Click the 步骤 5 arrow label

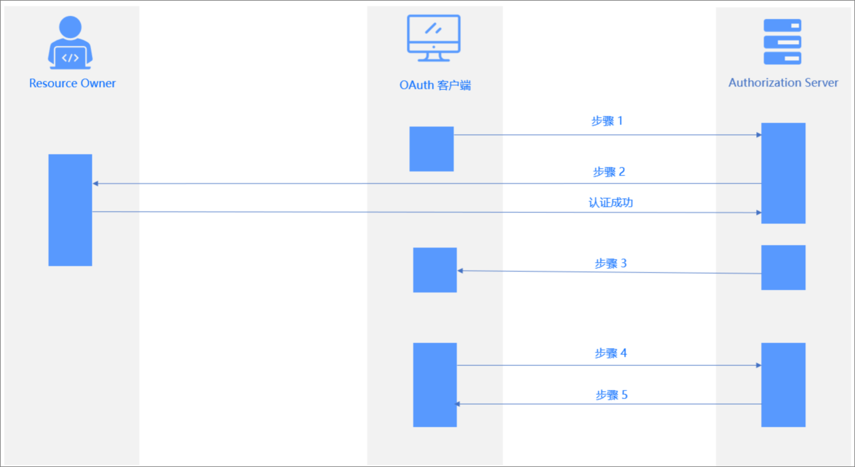pyautogui.click(x=612, y=395)
